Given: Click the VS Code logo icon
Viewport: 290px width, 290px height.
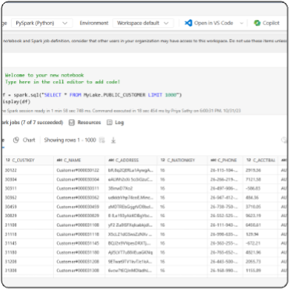Looking at the screenshot, I should (x=189, y=23).
